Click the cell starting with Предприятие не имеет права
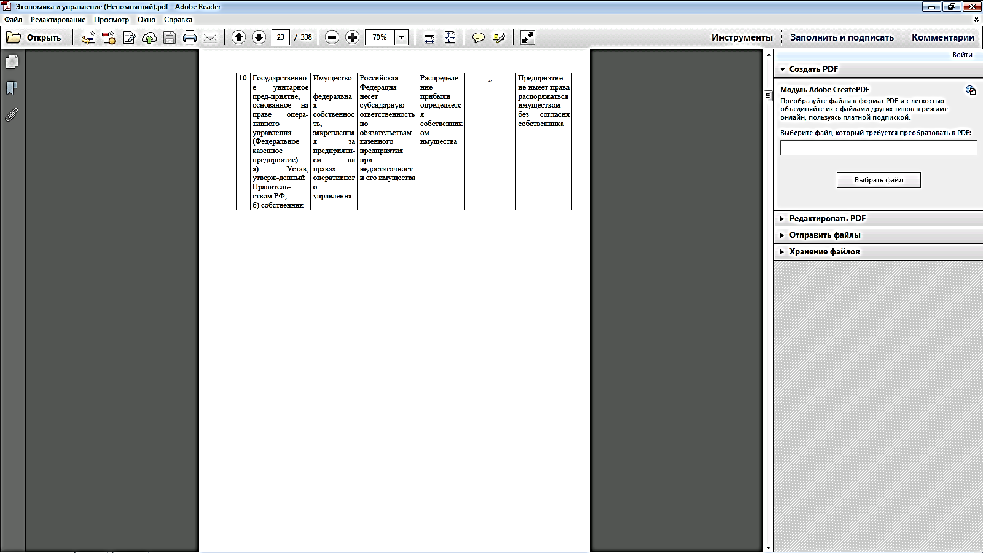Image resolution: width=983 pixels, height=553 pixels. point(544,141)
